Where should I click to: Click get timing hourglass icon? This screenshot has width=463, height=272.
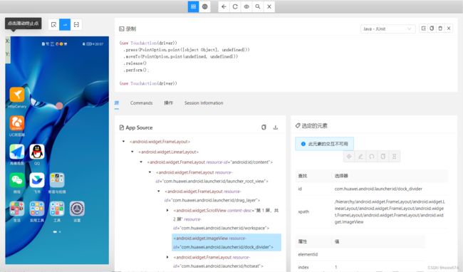pos(394,157)
